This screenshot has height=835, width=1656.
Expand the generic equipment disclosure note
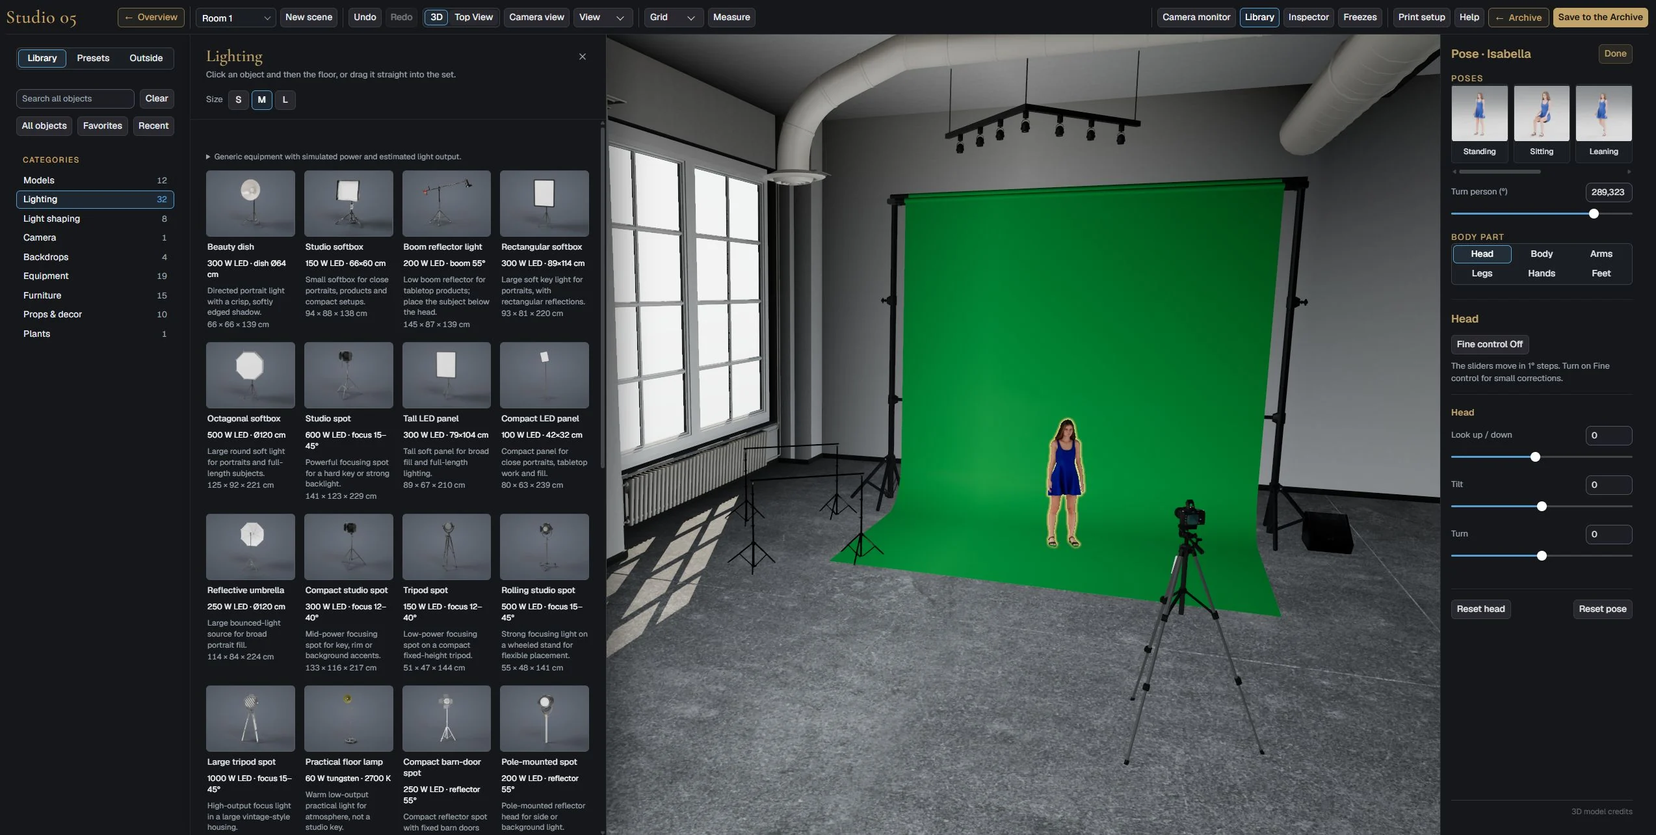click(x=334, y=157)
